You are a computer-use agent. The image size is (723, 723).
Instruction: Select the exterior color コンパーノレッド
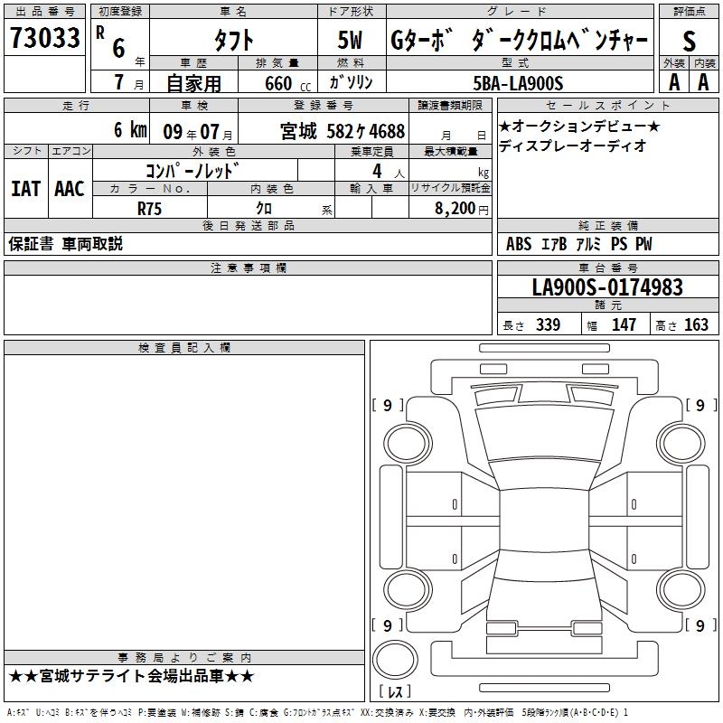click(x=192, y=171)
